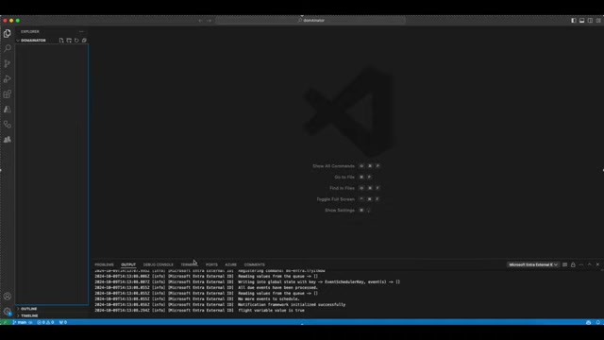
Task: Maximize the bottom panel size
Action: pos(589,264)
